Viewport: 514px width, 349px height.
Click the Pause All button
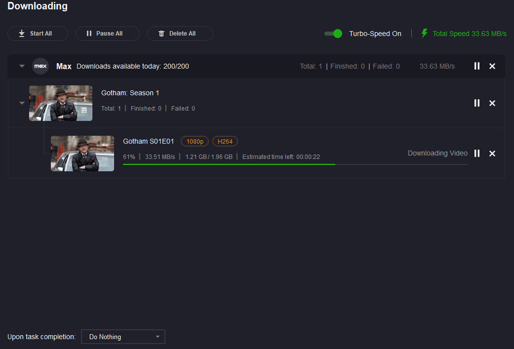(x=107, y=34)
